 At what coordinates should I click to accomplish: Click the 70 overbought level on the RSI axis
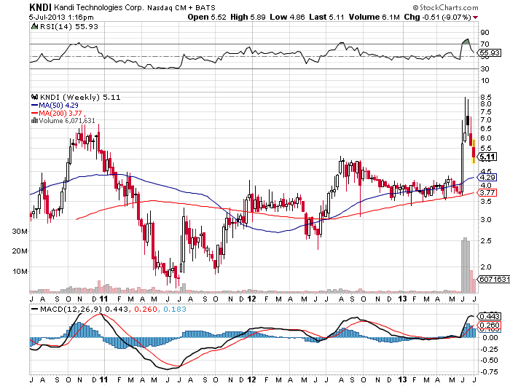point(484,44)
